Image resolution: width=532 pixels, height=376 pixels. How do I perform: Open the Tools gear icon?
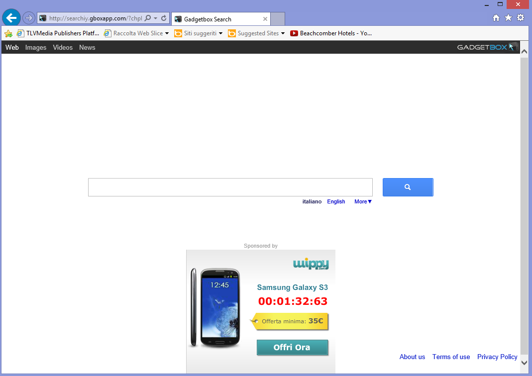(521, 17)
